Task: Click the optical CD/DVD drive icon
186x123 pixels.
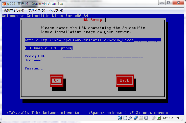Action: point(125,118)
